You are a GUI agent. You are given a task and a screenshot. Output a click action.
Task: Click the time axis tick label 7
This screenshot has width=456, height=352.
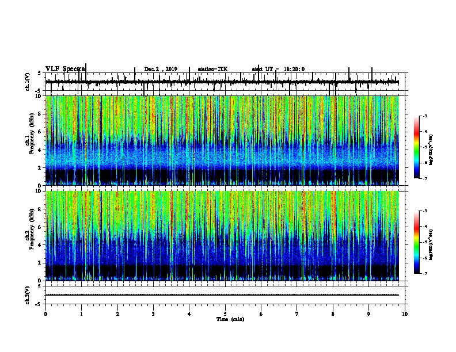tap(297, 314)
